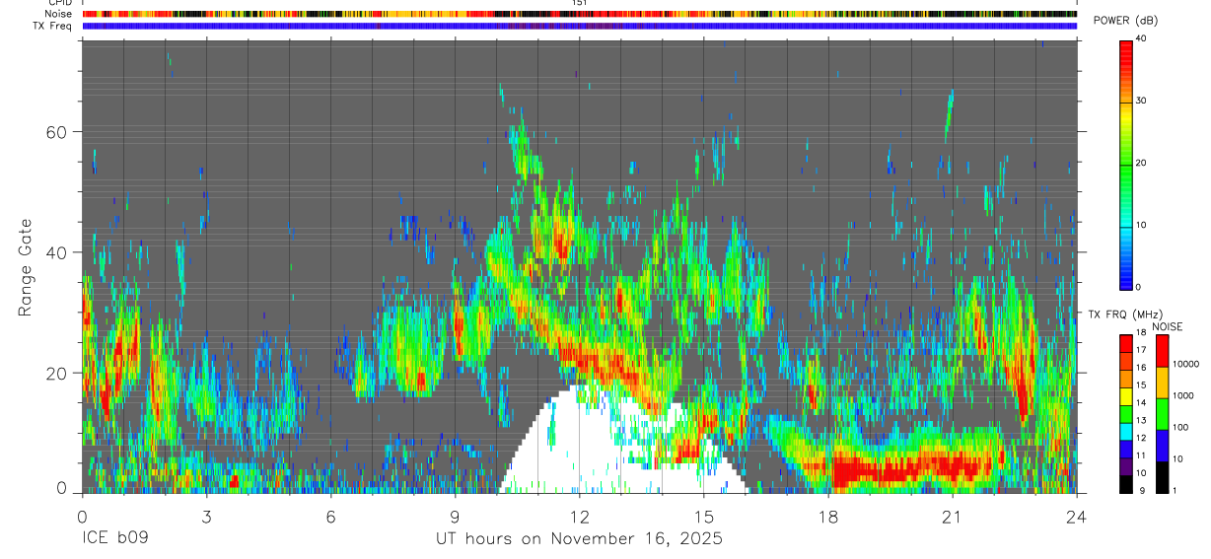Click the "TX FRQ (MHz)" legend heading
Viewport: 1211px width, 559px height.
tap(1126, 314)
